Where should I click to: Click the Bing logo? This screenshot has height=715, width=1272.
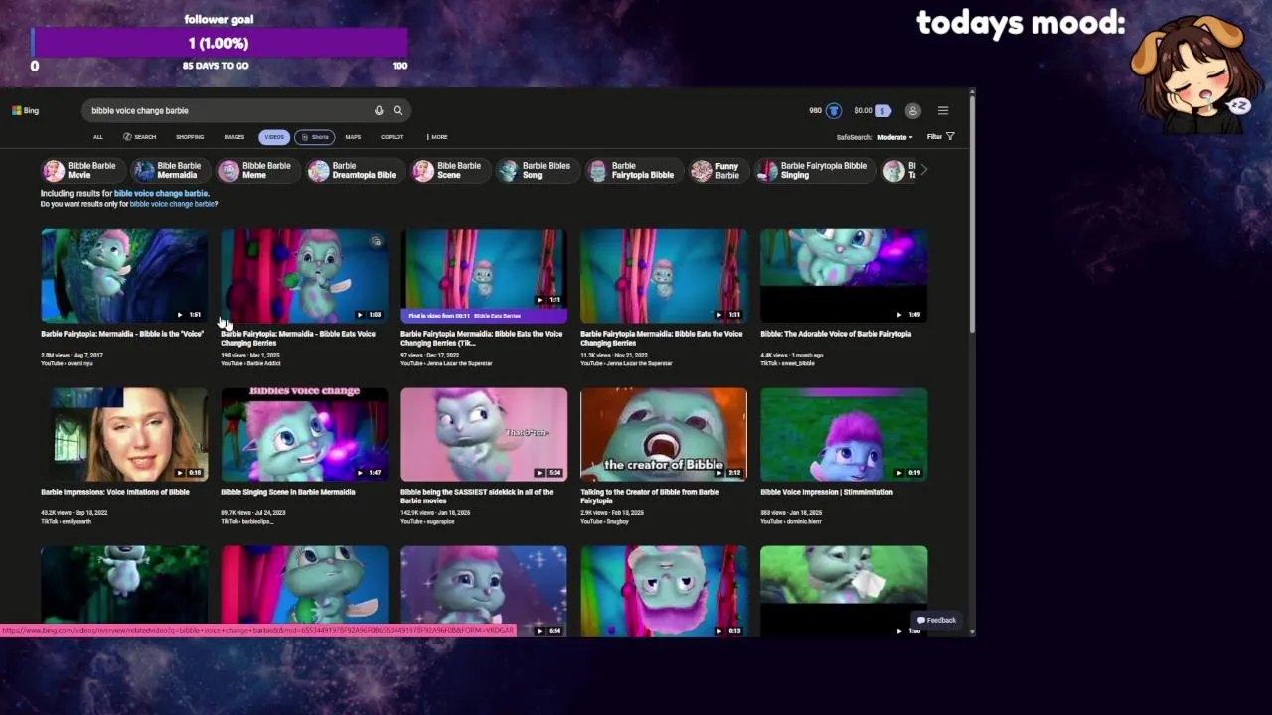click(25, 110)
